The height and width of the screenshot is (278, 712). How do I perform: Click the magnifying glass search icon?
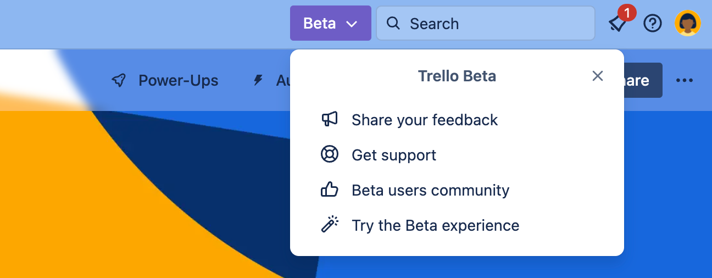click(x=393, y=23)
